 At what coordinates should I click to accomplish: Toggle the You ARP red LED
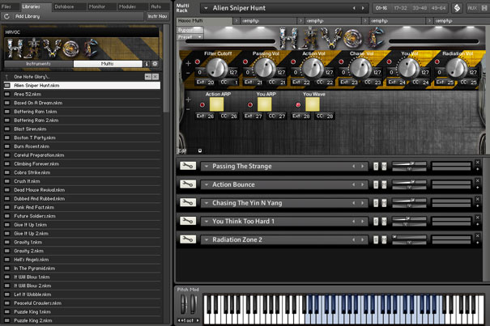(249, 105)
